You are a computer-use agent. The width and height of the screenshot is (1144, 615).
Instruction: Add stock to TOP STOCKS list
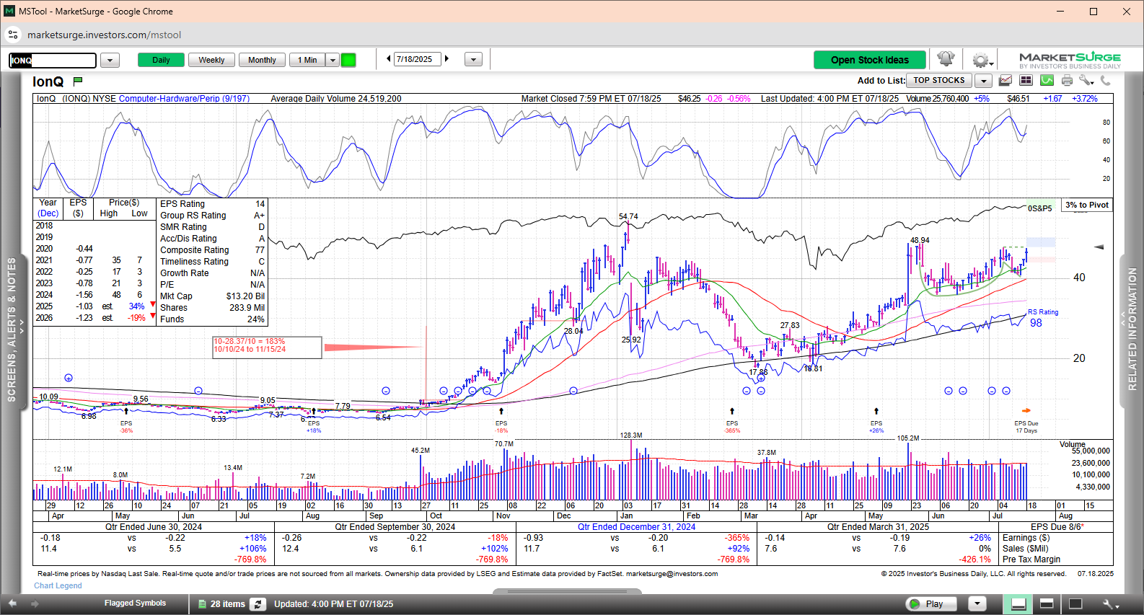[939, 81]
